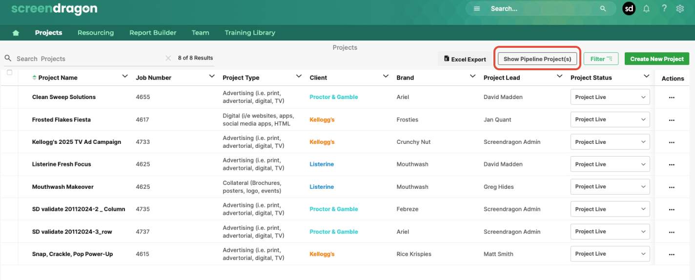
Task: Open Kellogg's client link in Frosted Flakes row
Action: pos(322,120)
